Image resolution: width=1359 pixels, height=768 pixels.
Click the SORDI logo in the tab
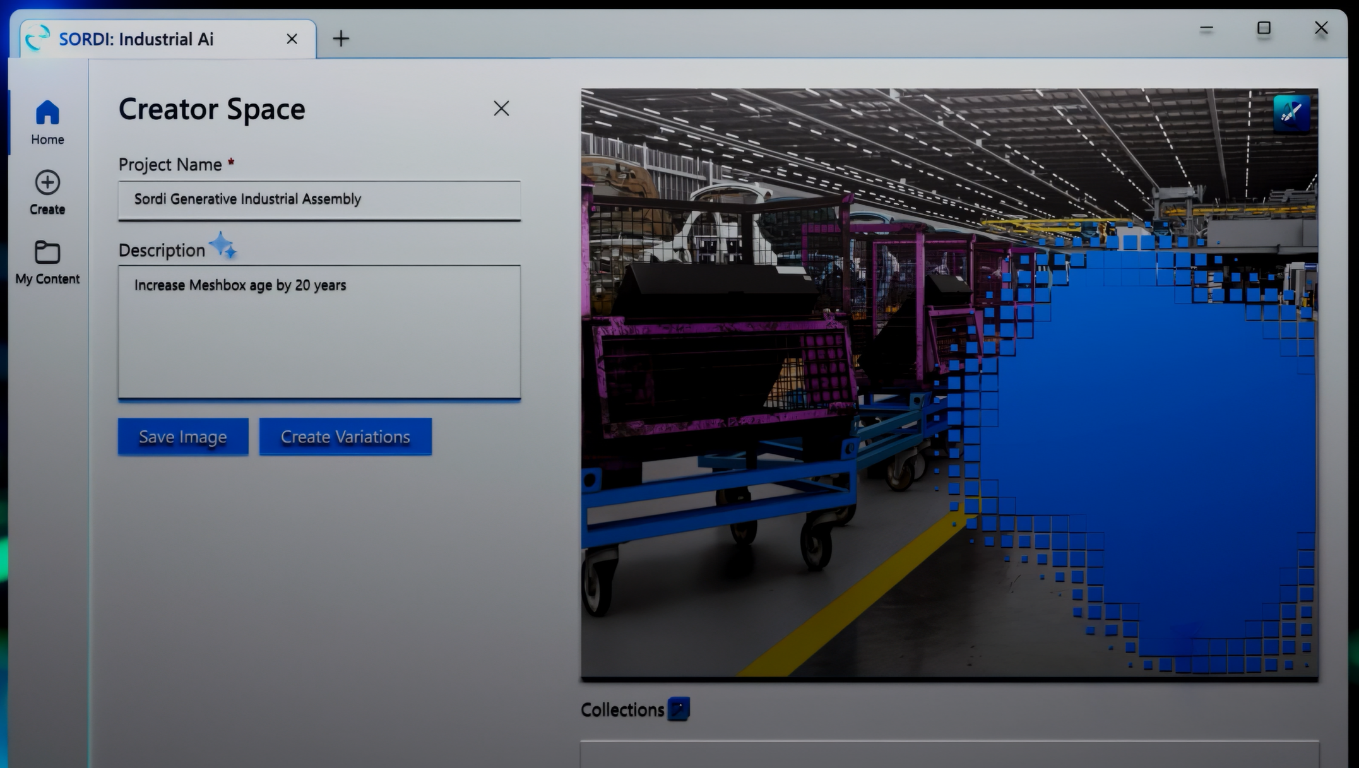coord(38,38)
